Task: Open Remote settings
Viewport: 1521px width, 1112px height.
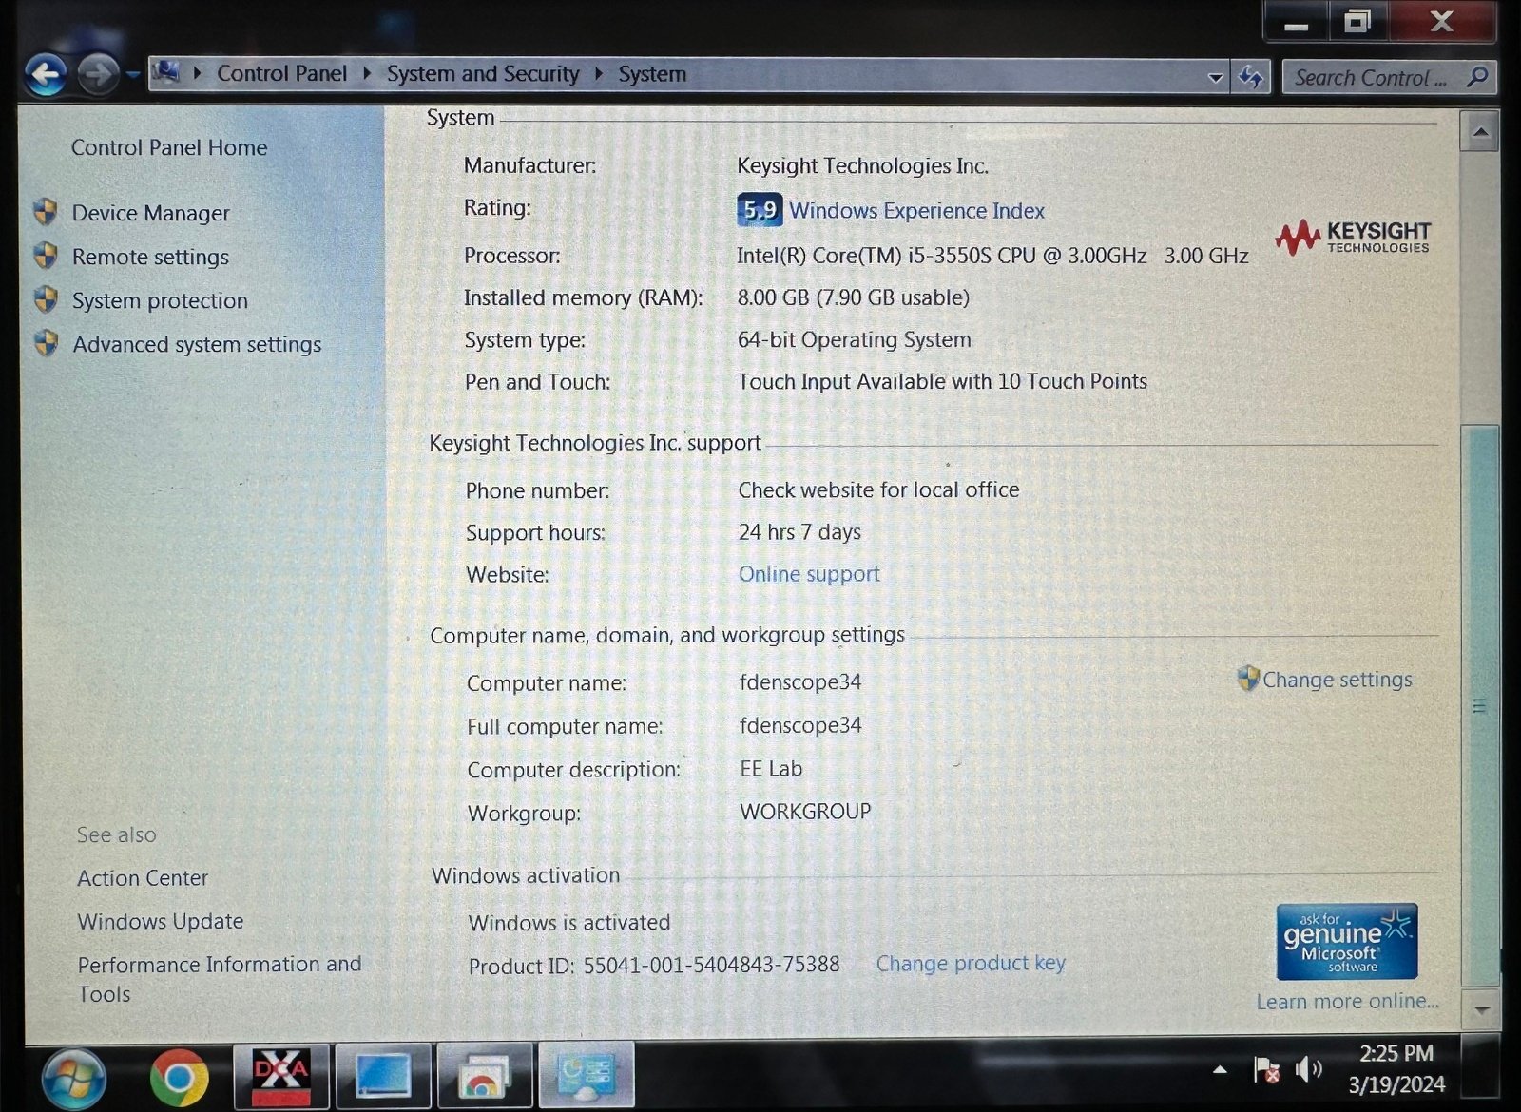Action: click(x=150, y=257)
